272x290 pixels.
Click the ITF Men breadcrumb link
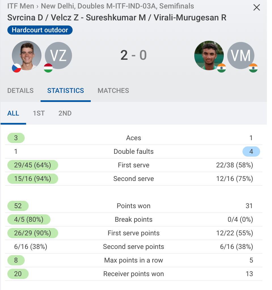click(21, 6)
